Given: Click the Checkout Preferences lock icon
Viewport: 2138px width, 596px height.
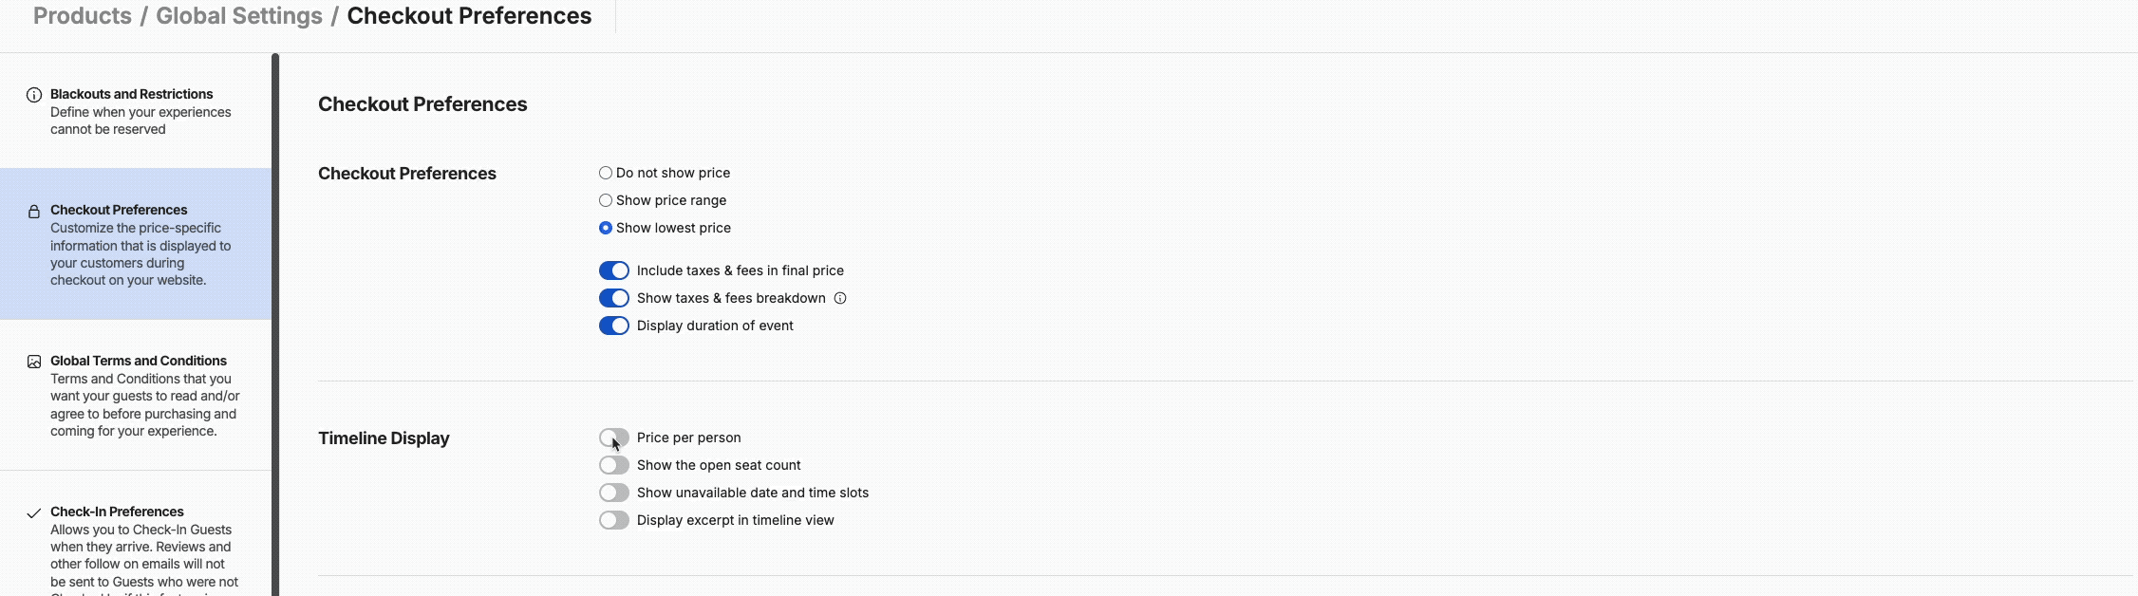Looking at the screenshot, I should (x=34, y=211).
